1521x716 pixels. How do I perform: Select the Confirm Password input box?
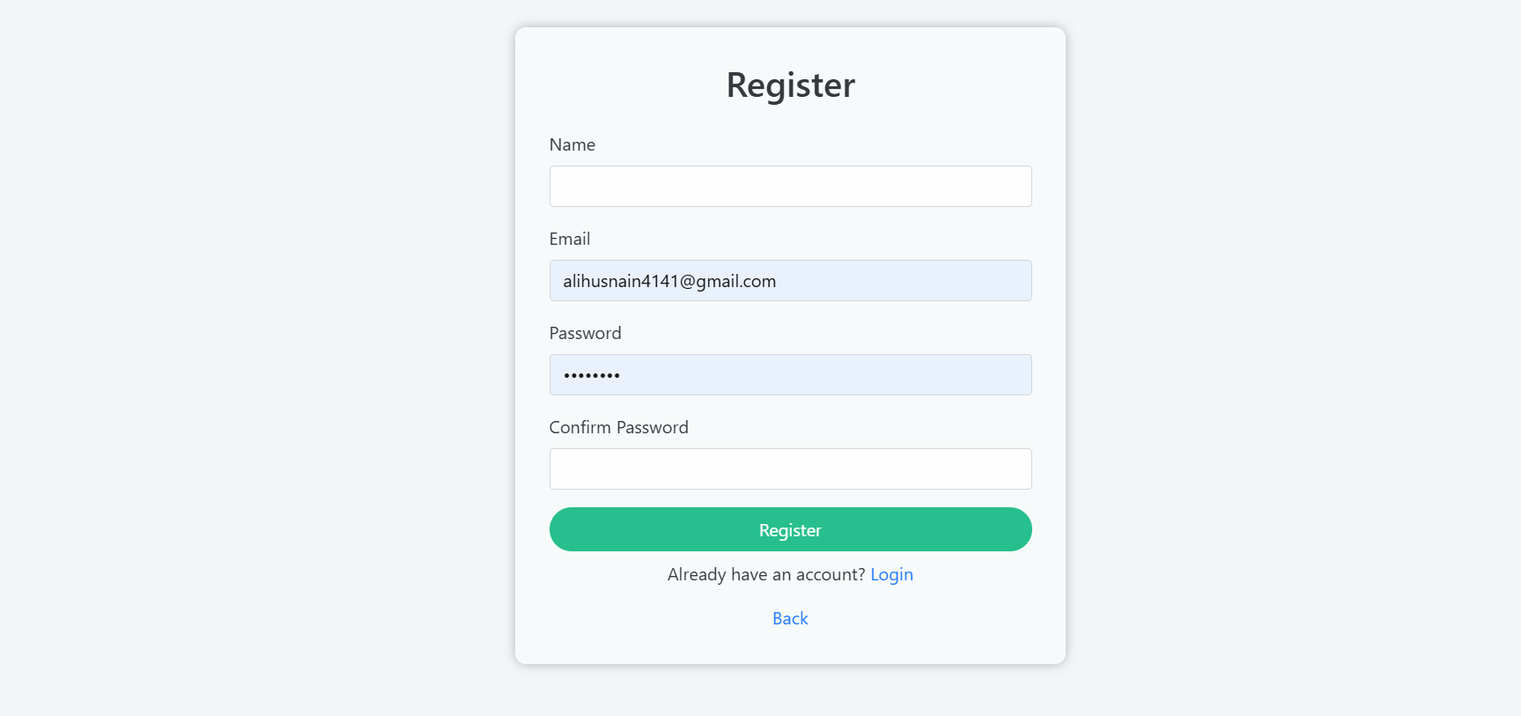(790, 469)
